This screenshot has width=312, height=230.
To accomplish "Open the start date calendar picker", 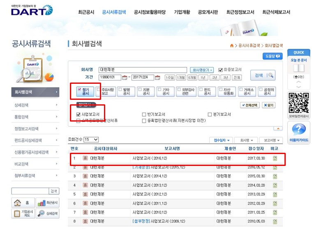I will click(124, 78).
